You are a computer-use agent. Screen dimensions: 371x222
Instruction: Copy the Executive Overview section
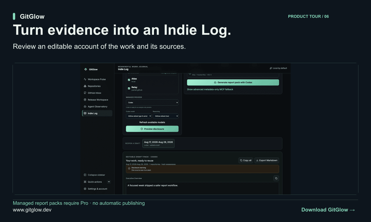(276, 178)
